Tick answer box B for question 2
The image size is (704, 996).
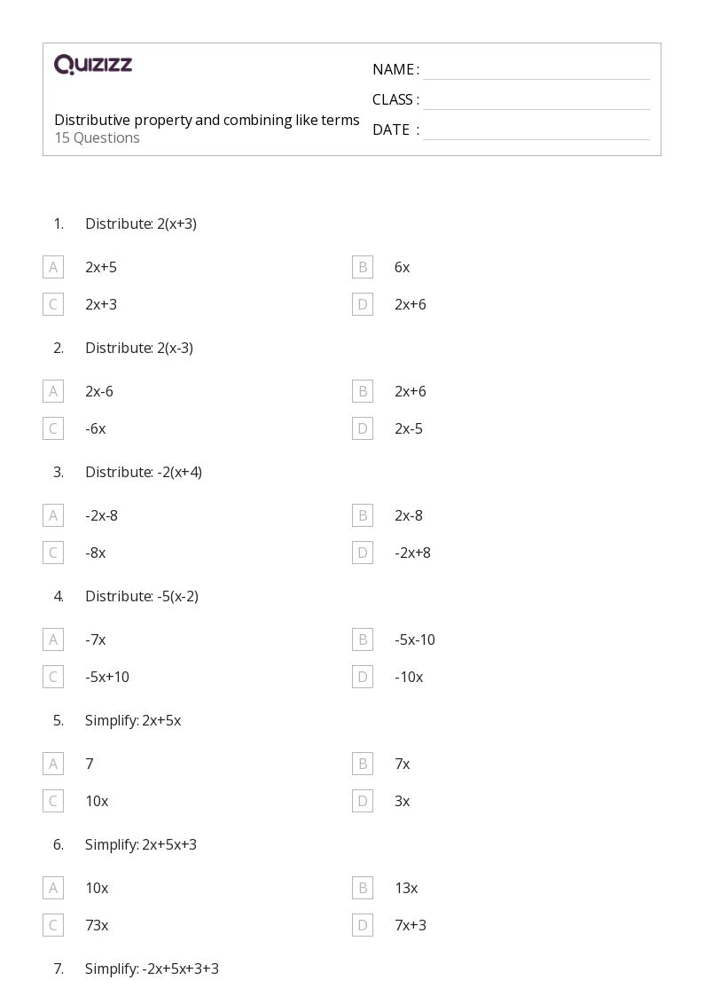click(x=363, y=391)
